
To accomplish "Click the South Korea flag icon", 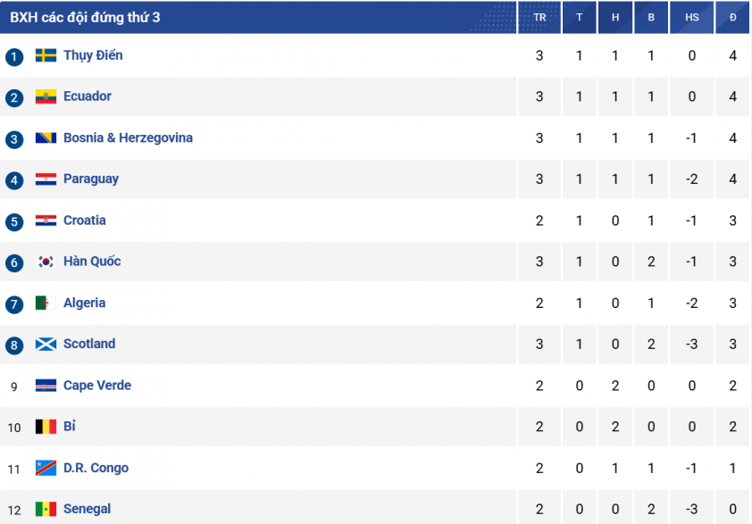I will click(46, 262).
